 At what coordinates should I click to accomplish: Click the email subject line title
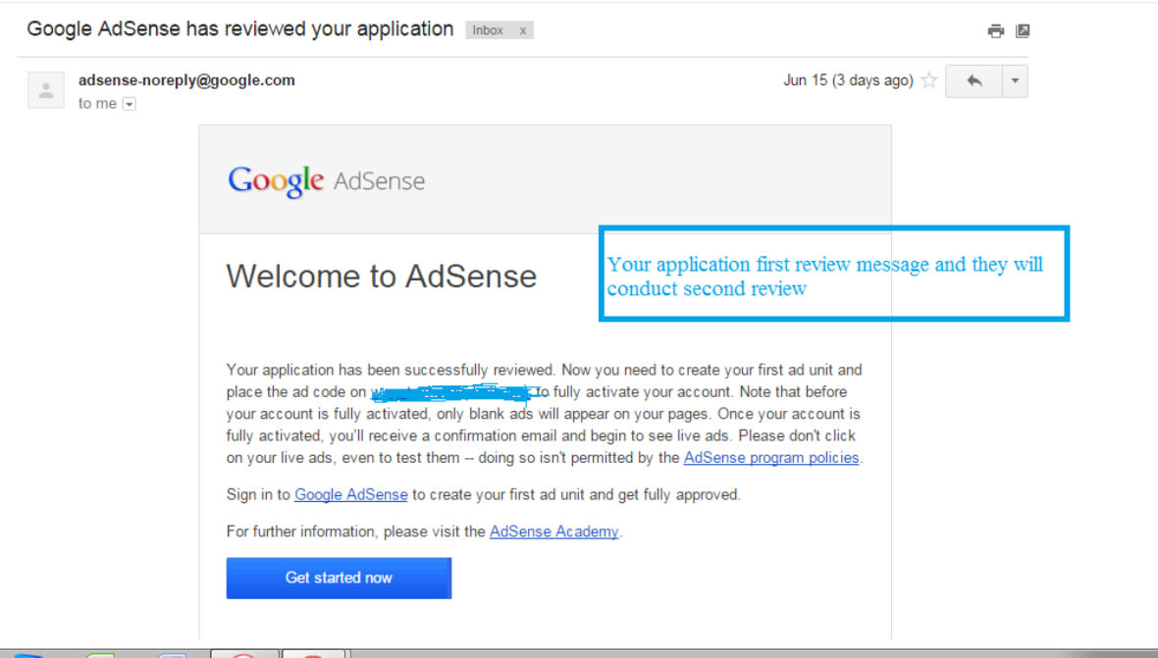[x=239, y=29]
